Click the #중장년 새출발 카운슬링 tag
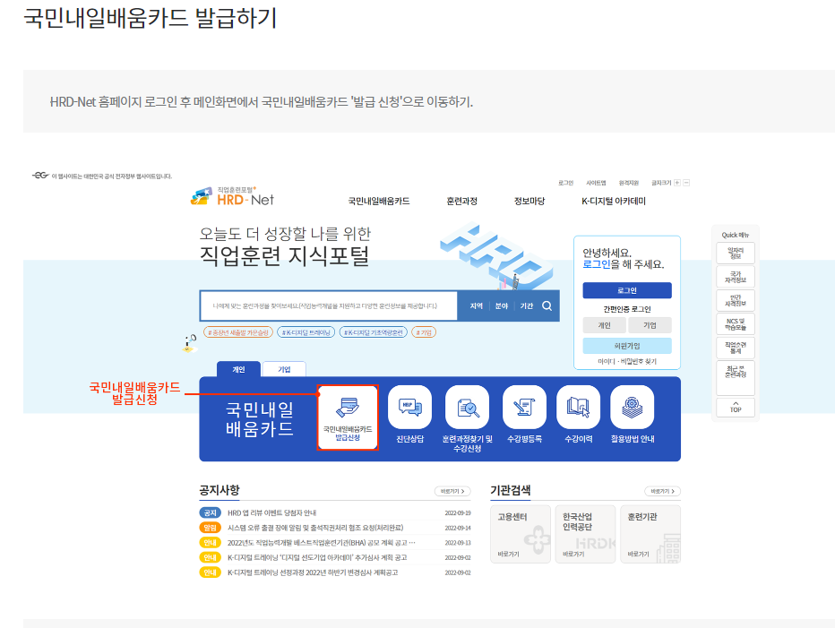 238,332
